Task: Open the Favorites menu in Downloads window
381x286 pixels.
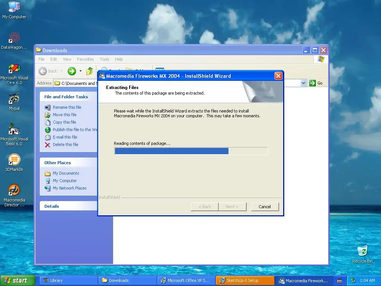Action: [x=85, y=59]
